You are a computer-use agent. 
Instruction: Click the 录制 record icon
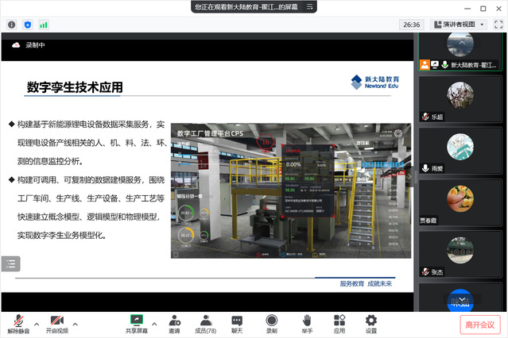[272, 322]
